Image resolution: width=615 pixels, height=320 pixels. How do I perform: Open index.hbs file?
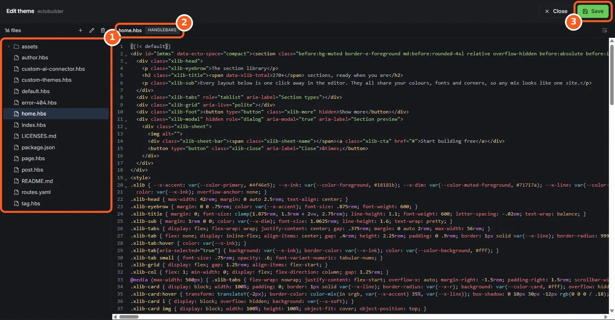point(56,125)
